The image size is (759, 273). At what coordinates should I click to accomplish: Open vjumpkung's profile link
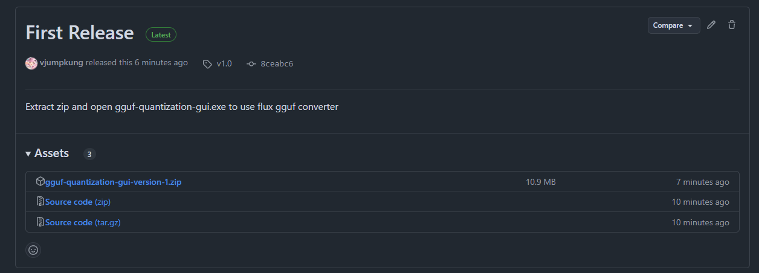pyautogui.click(x=61, y=63)
